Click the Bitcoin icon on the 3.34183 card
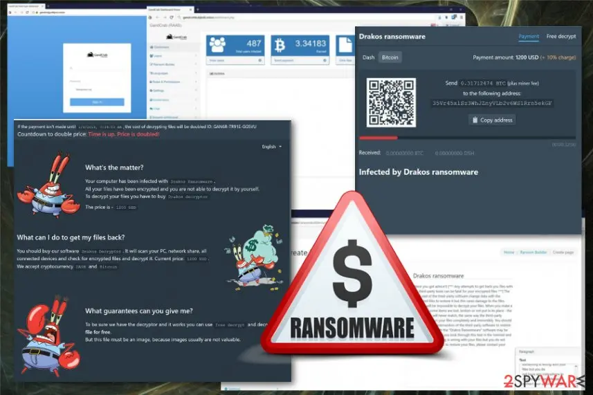Image resolution: width=593 pixels, height=395 pixels. 280,46
